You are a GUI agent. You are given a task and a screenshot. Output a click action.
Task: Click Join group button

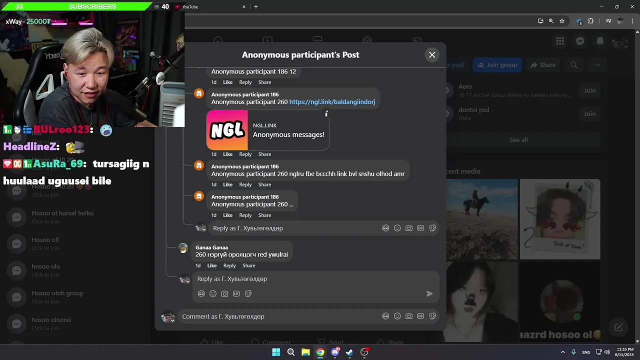(497, 65)
